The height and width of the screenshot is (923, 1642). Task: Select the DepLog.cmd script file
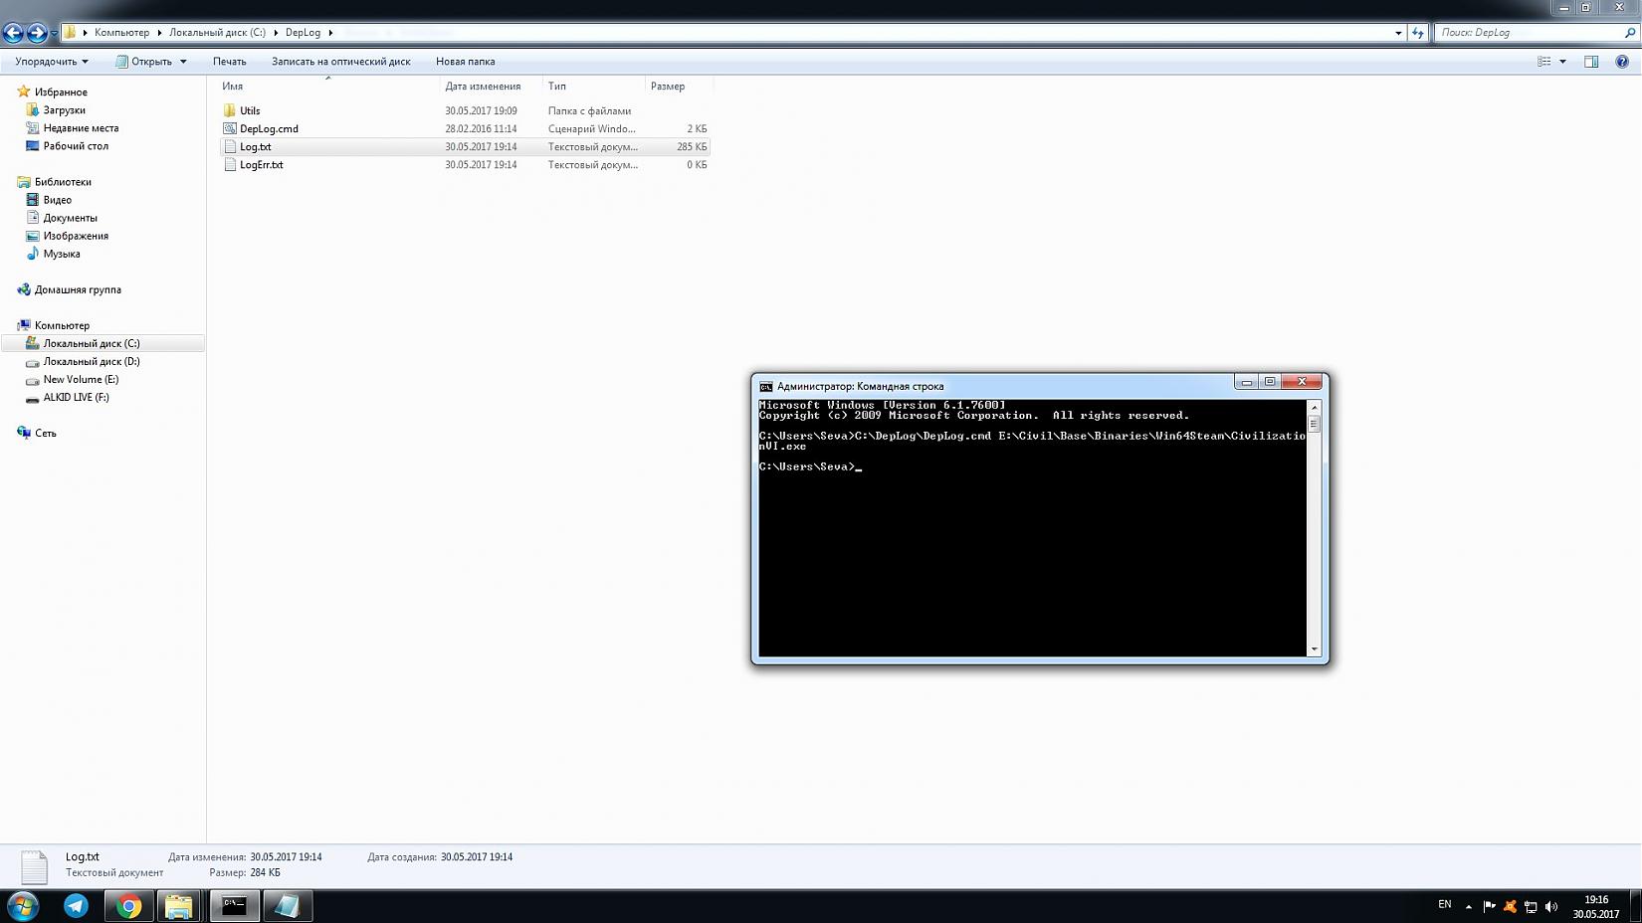(269, 129)
